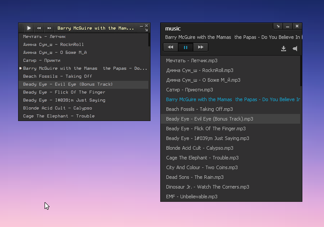Close the music window
Image resolution: width=324 pixels, height=227 pixels.
coord(297,26)
